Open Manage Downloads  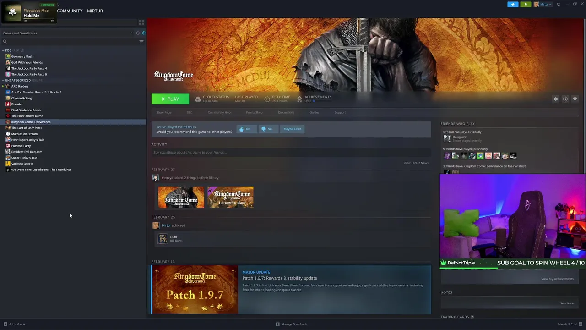(291, 324)
